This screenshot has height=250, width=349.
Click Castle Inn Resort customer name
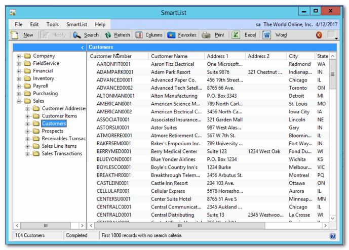[169, 183]
